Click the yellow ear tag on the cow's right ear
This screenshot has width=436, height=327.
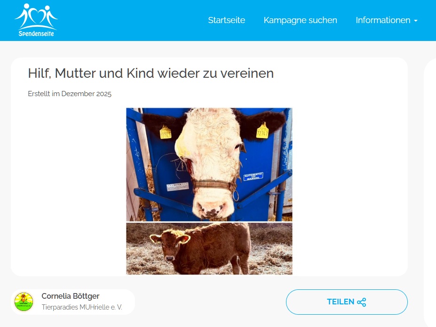(x=166, y=132)
